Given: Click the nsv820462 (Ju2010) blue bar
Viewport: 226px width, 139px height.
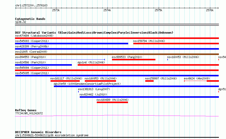Looking at the screenshot, I should 149,97.
